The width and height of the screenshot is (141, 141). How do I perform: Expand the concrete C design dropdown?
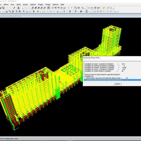click(x=89, y=11)
